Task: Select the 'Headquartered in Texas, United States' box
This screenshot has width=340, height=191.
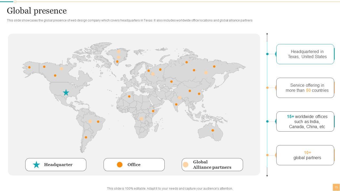Action: click(x=305, y=54)
